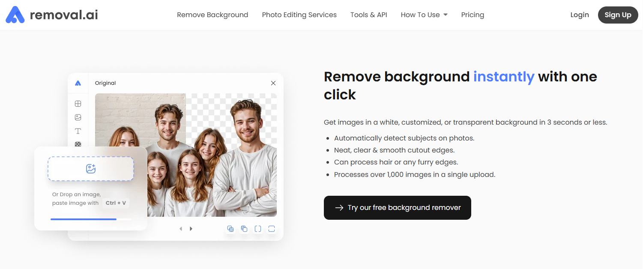Screen dimensions: 643x269
Task: Click 'Neat, clear & smooth cutout edges.' text
Action: point(395,150)
